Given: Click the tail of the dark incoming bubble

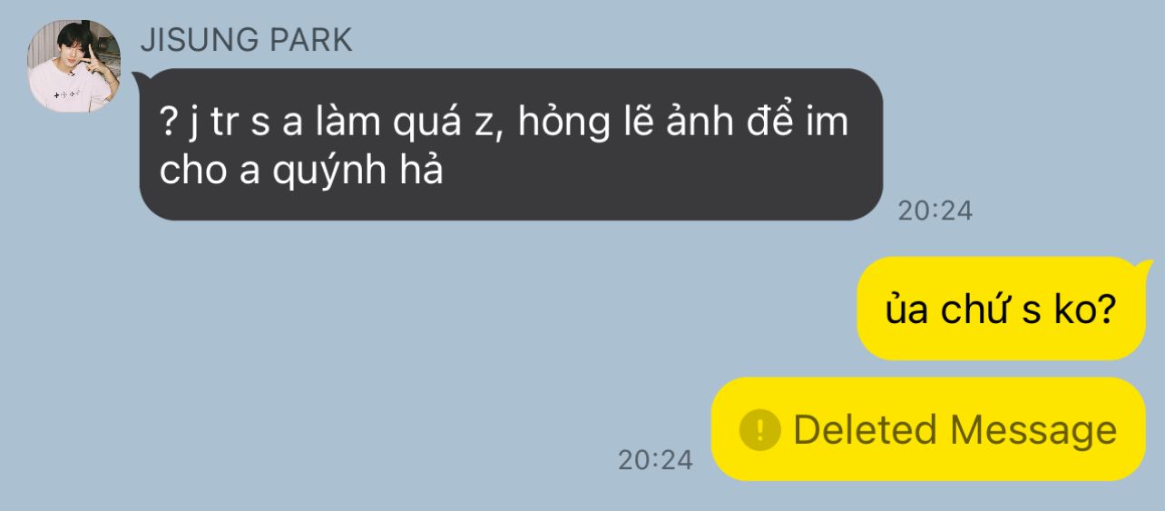Looking at the screenshot, I should coord(139,78).
